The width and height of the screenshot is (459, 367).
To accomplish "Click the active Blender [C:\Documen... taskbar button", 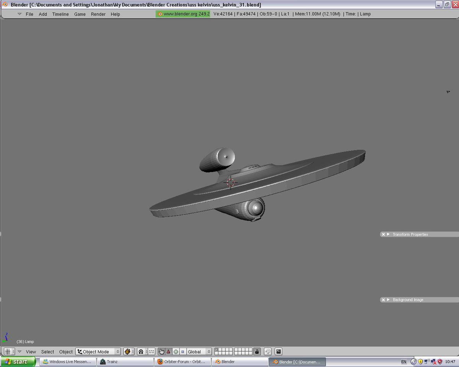I will 297,362.
